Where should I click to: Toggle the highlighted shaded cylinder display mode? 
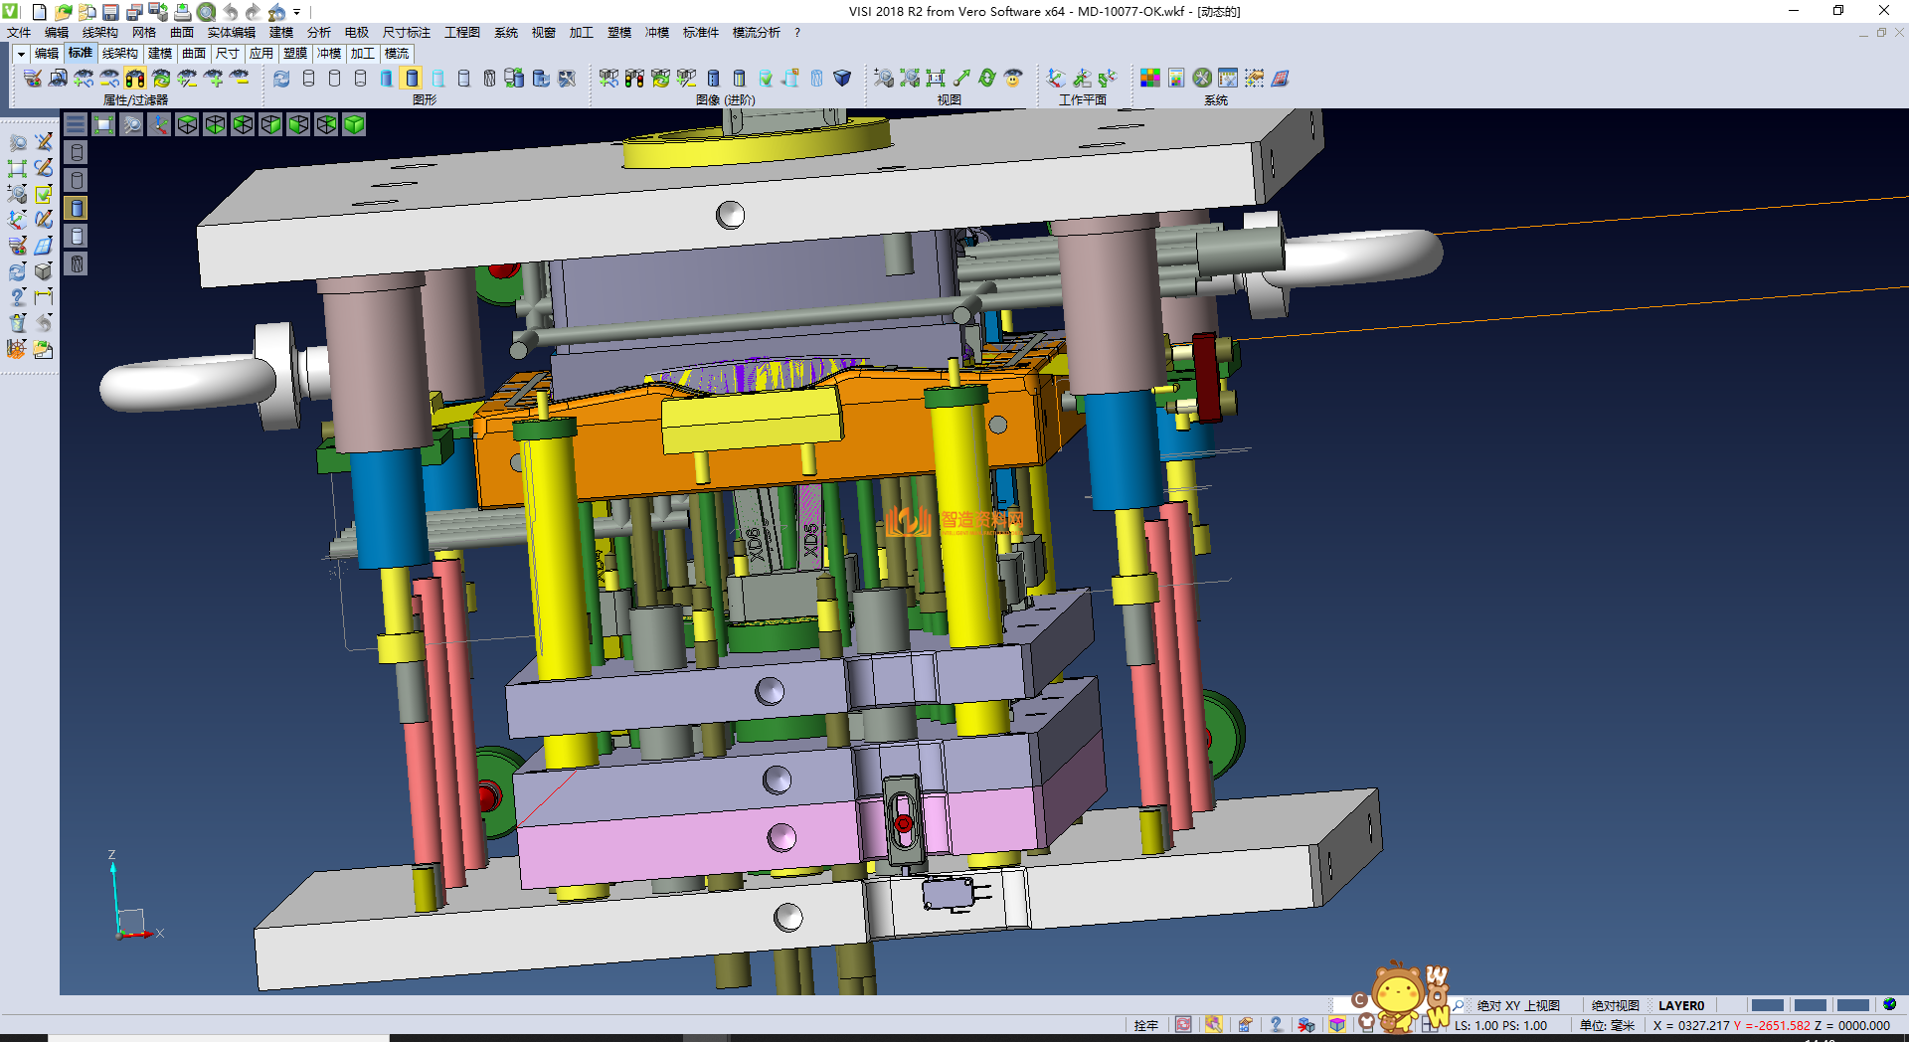click(x=412, y=79)
